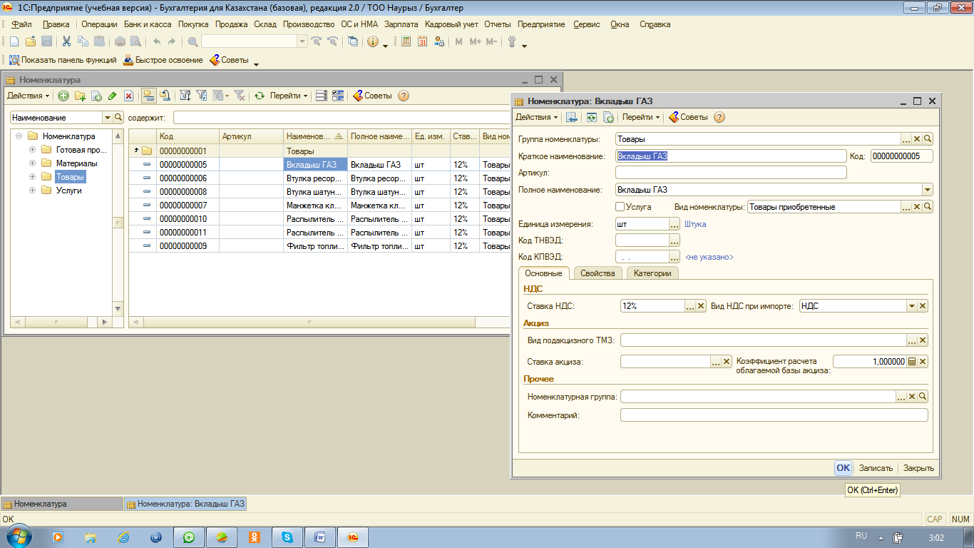This screenshot has width=974, height=548.
Task: Clear the Ставка НДС field with X
Action: click(701, 306)
